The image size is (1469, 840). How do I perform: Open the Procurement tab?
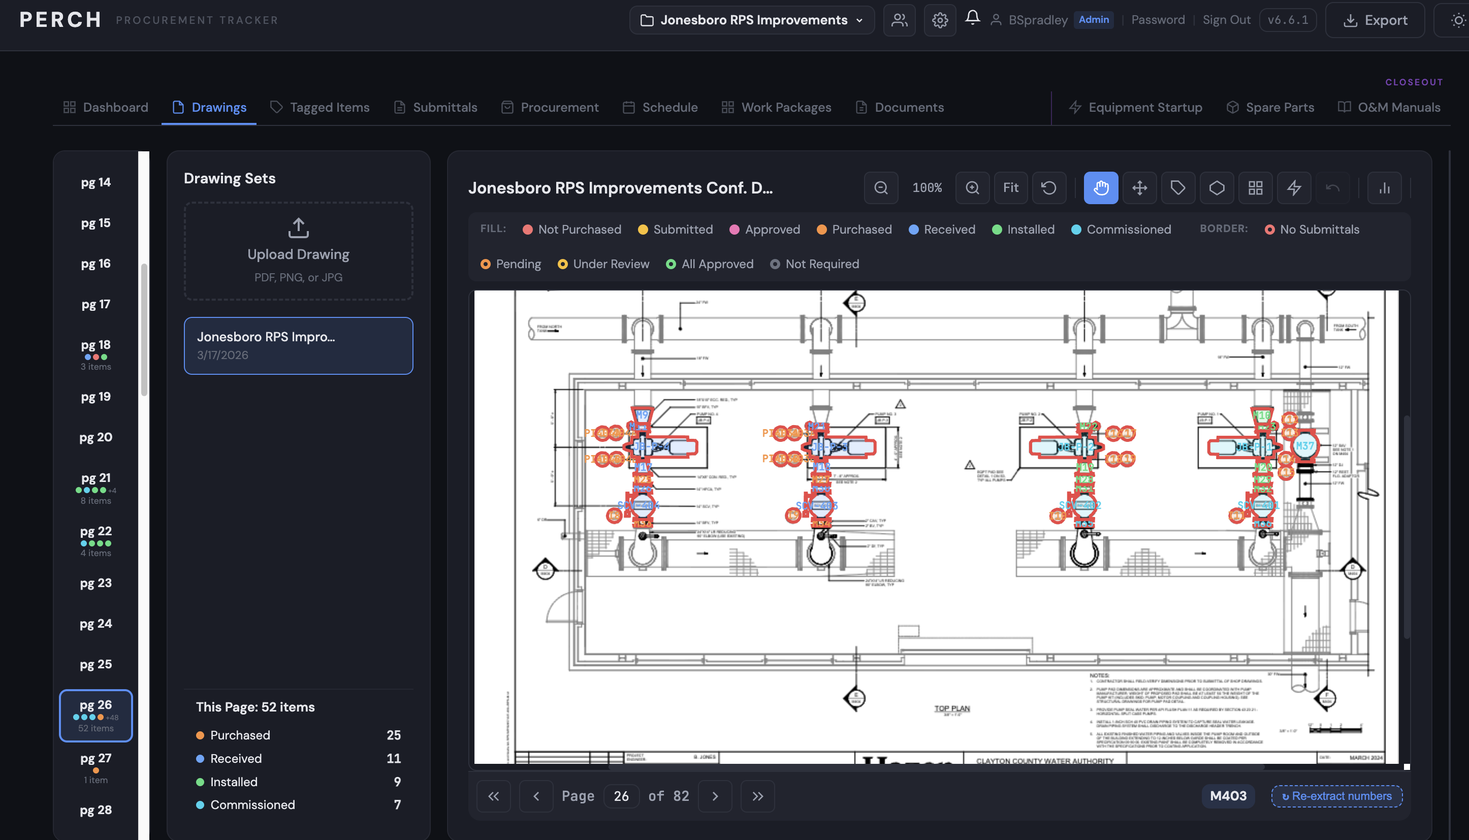click(x=550, y=107)
